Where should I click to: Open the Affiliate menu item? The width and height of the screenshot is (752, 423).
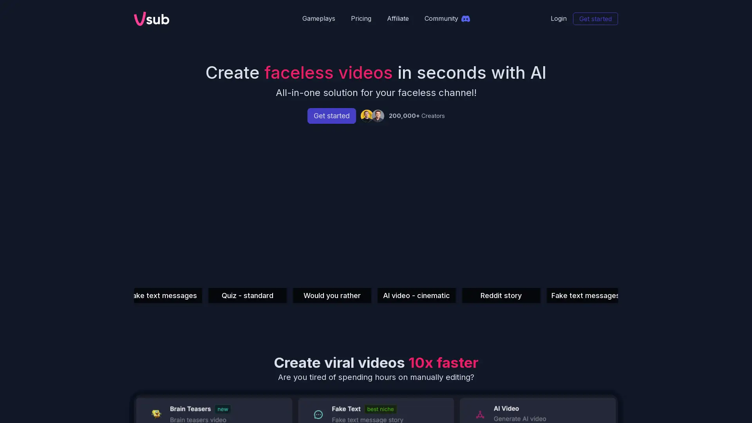tap(398, 18)
